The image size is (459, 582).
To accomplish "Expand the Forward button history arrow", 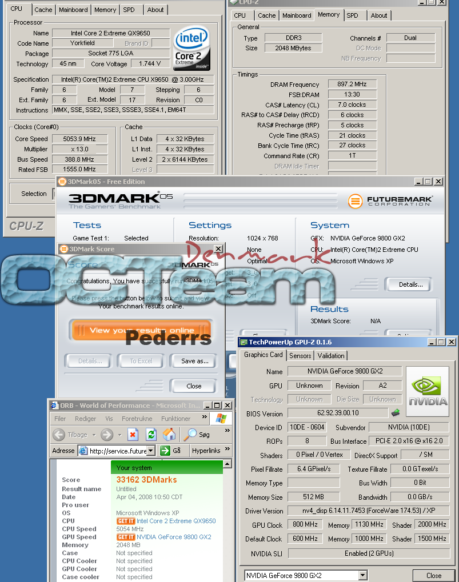I will click(119, 435).
